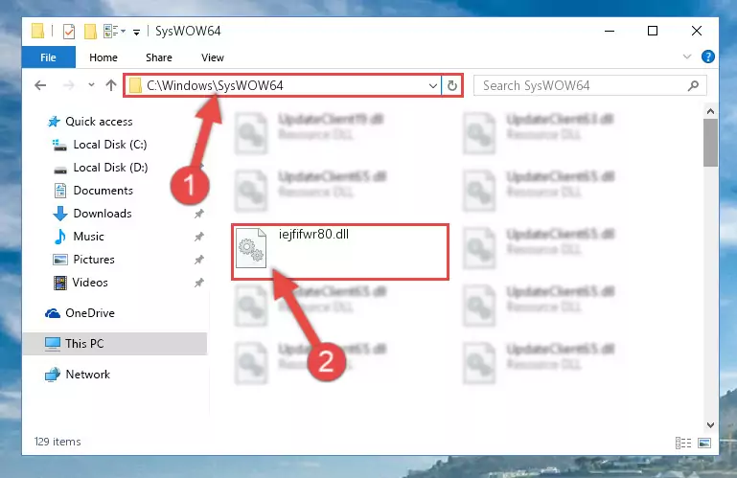Image resolution: width=737 pixels, height=478 pixels.
Task: Open Videos in the navigation pane
Action: click(x=90, y=283)
